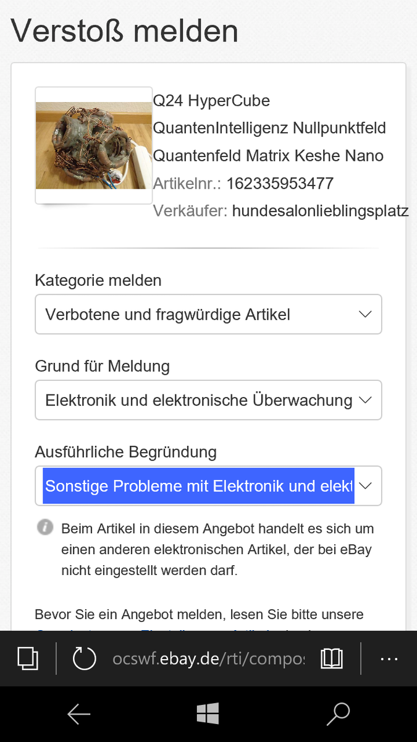Tap the Windows back arrow

coord(78,714)
